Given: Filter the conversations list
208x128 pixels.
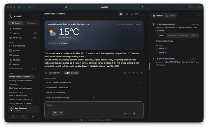Looking at the screenshot, I should point(33,69).
